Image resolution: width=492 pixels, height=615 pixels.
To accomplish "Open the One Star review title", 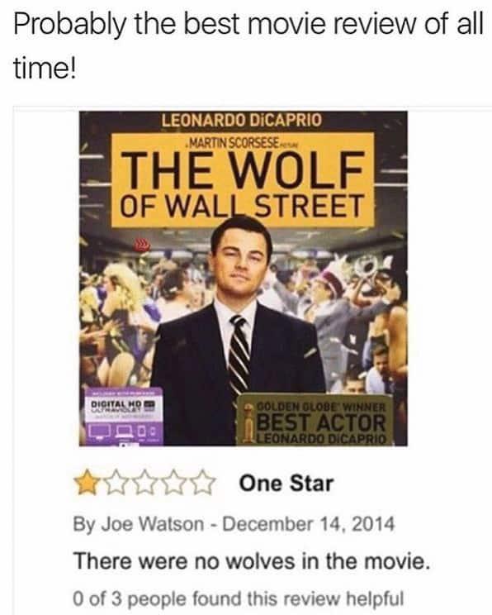I will point(286,484).
